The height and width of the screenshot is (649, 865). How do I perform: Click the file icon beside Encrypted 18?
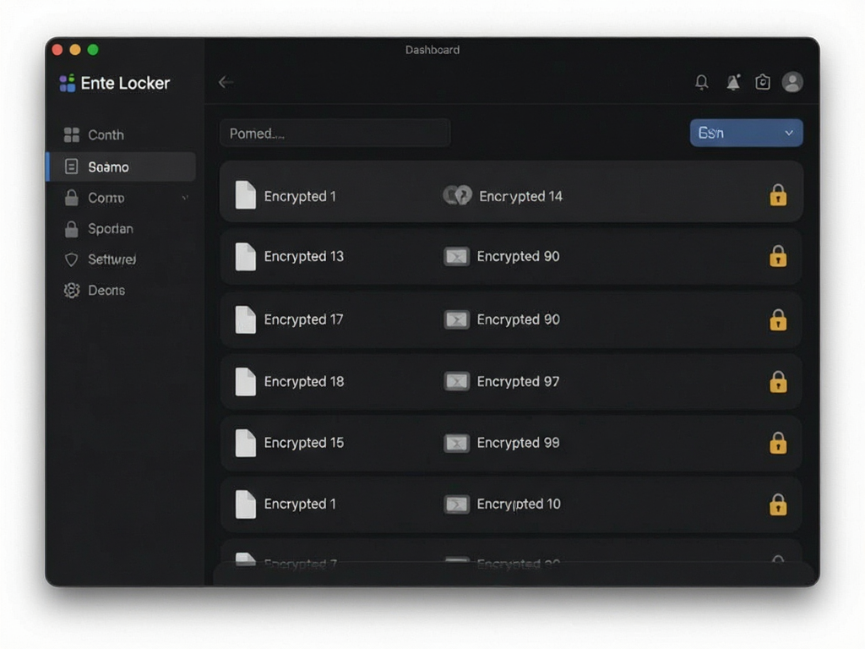246,381
